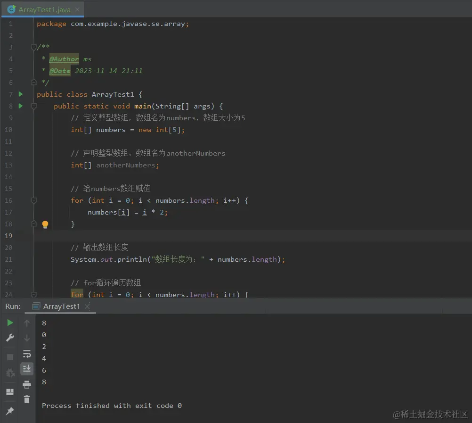
Task: Click the yellow light bulb quick-fix icon
Action: pos(45,225)
